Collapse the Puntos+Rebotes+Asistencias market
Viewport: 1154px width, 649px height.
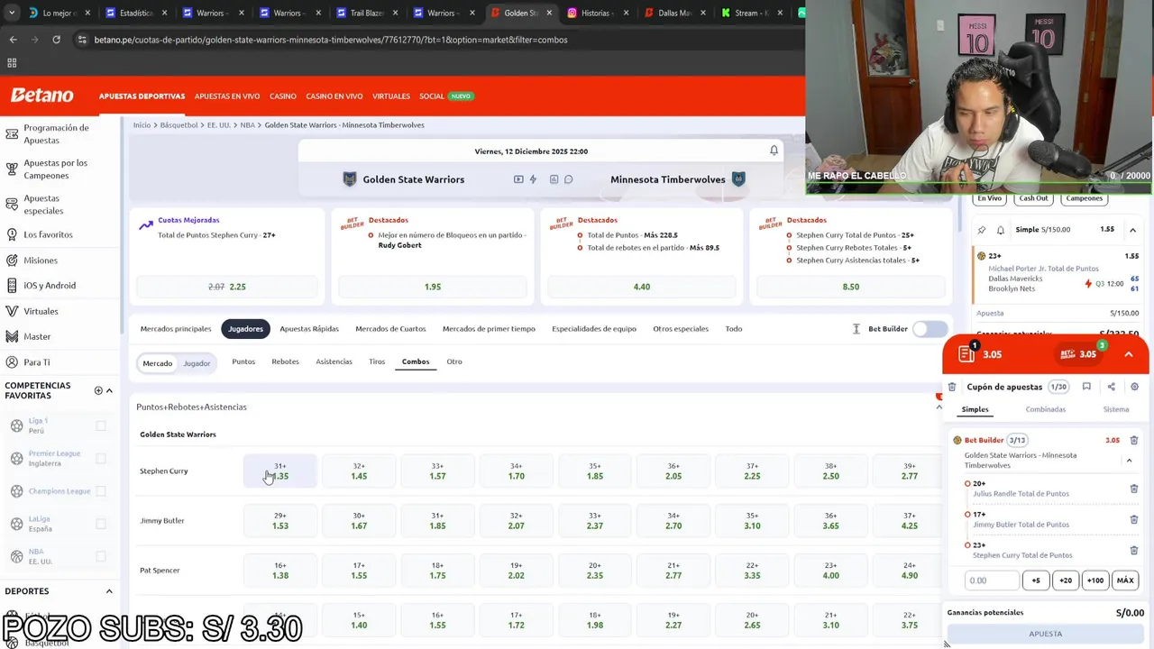coord(939,407)
